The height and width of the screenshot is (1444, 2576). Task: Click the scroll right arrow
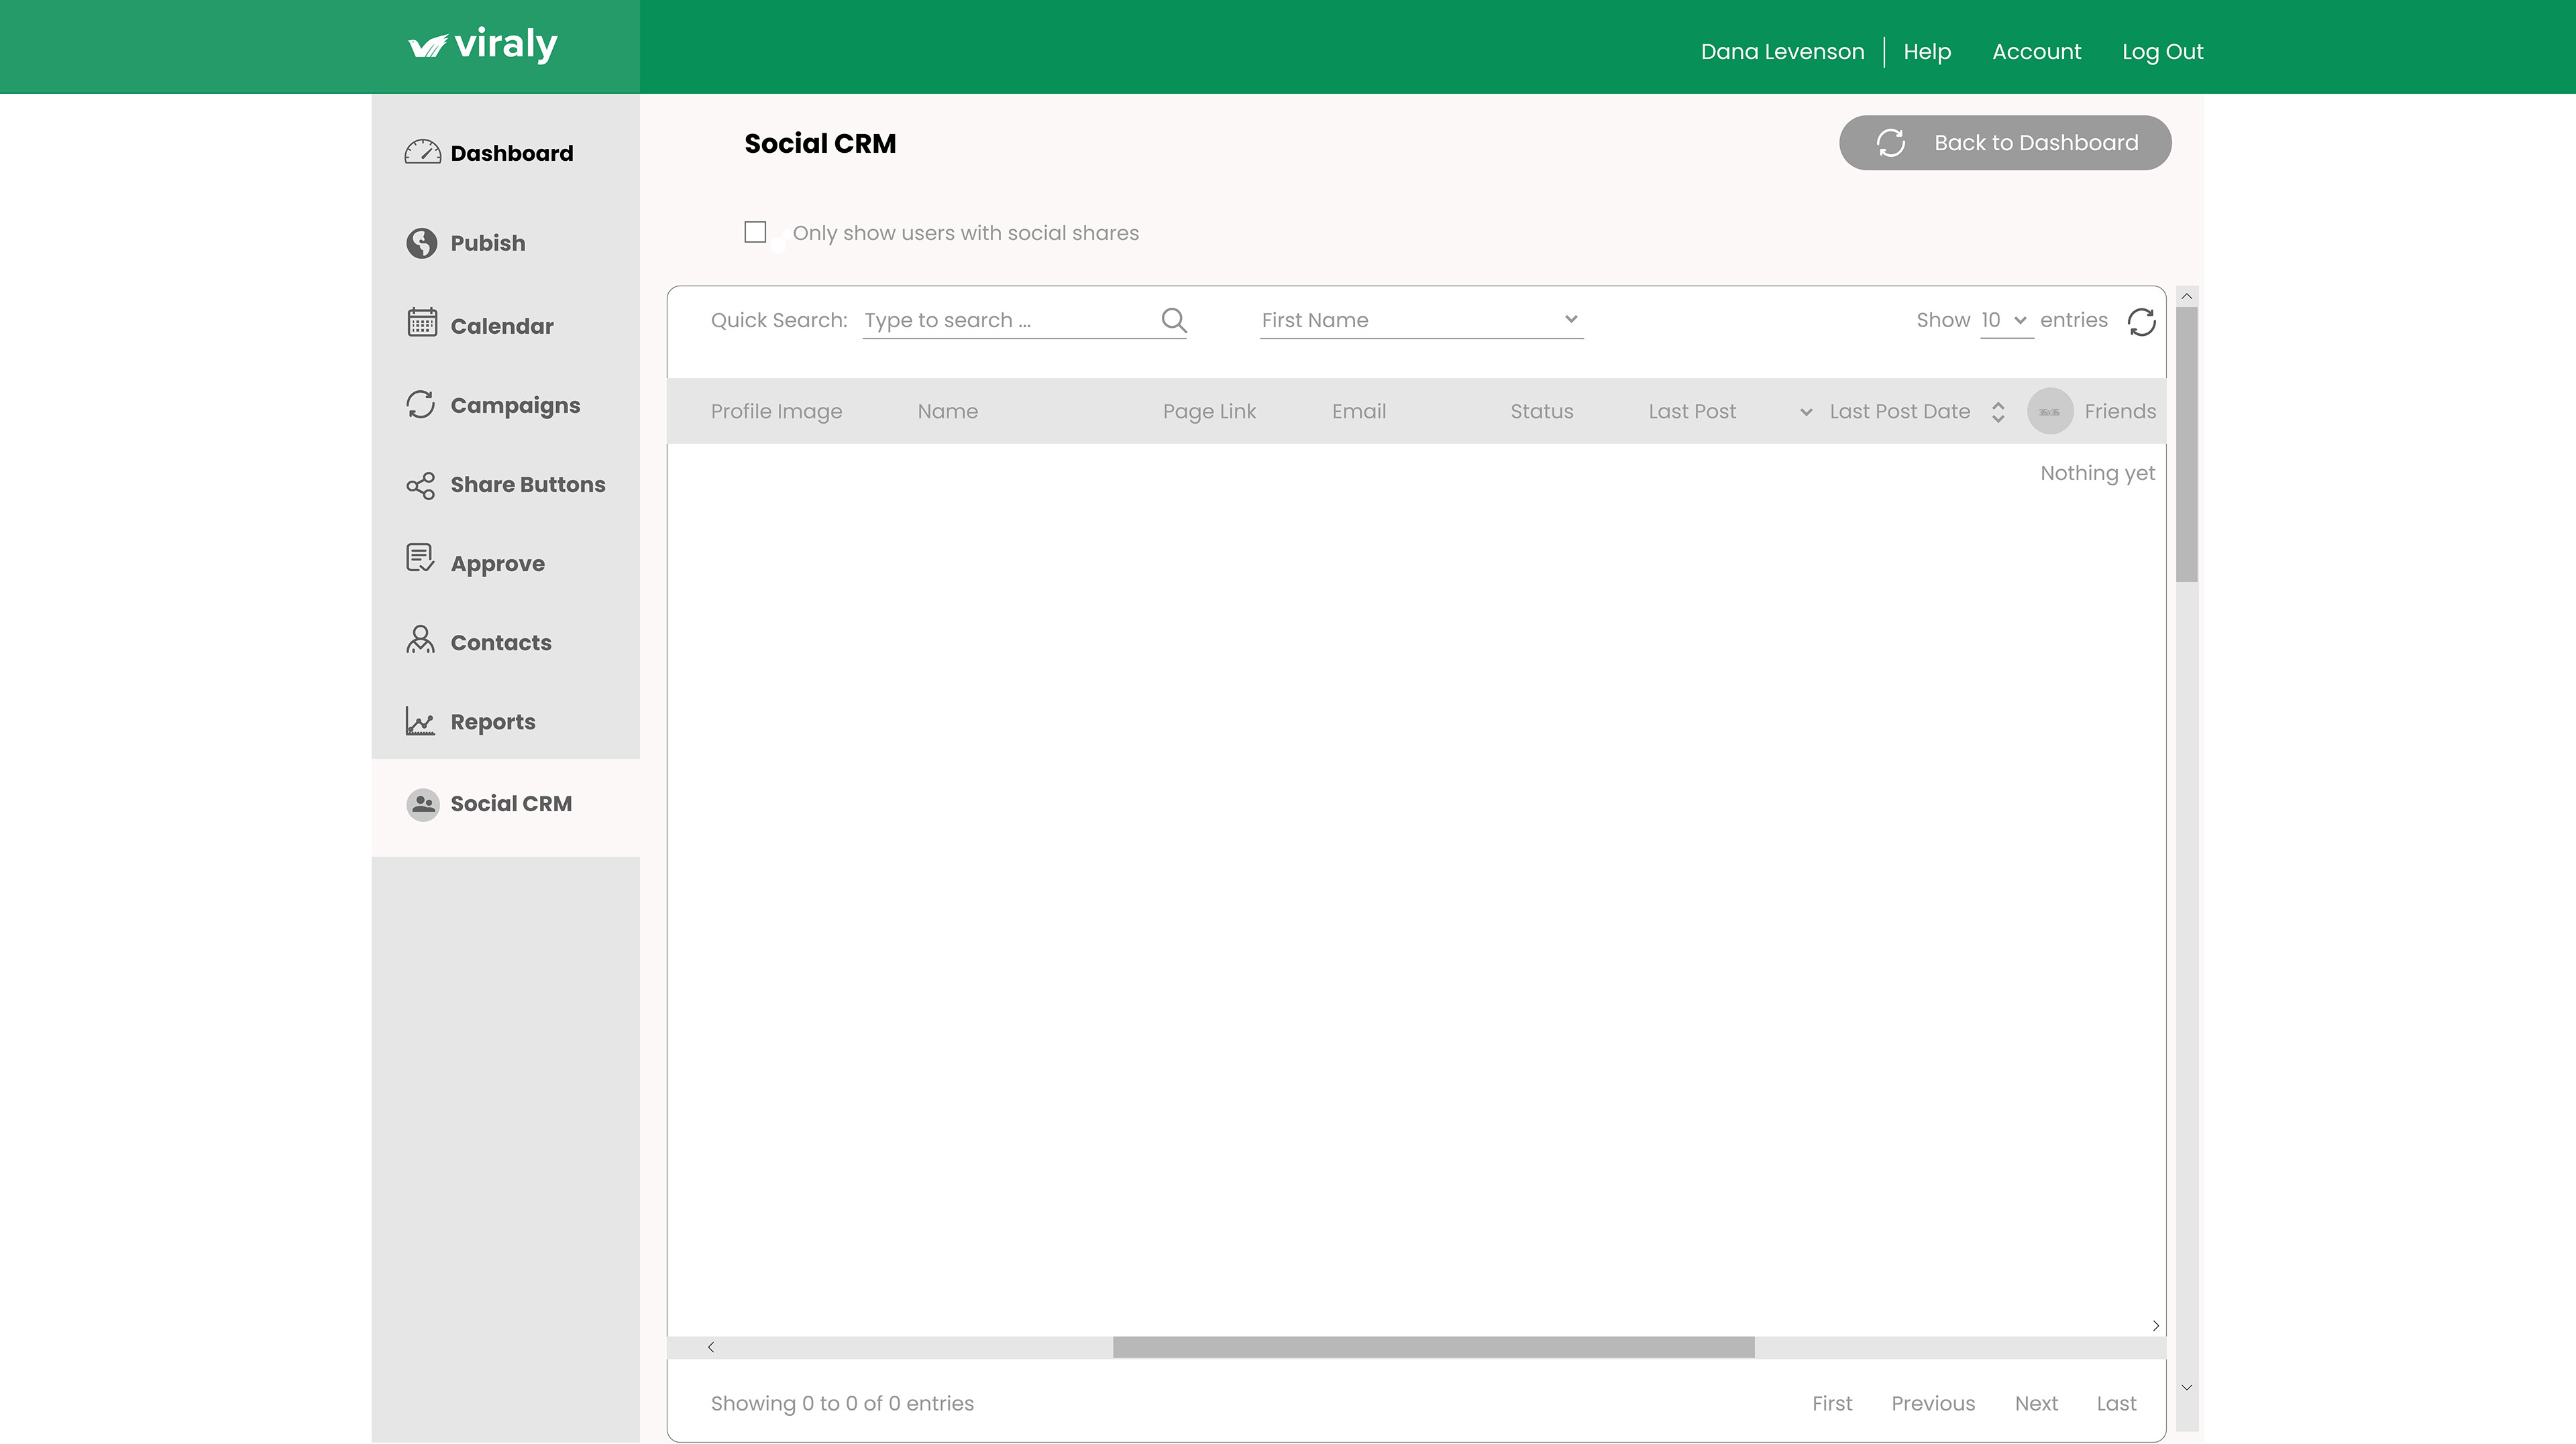coord(2156,1326)
